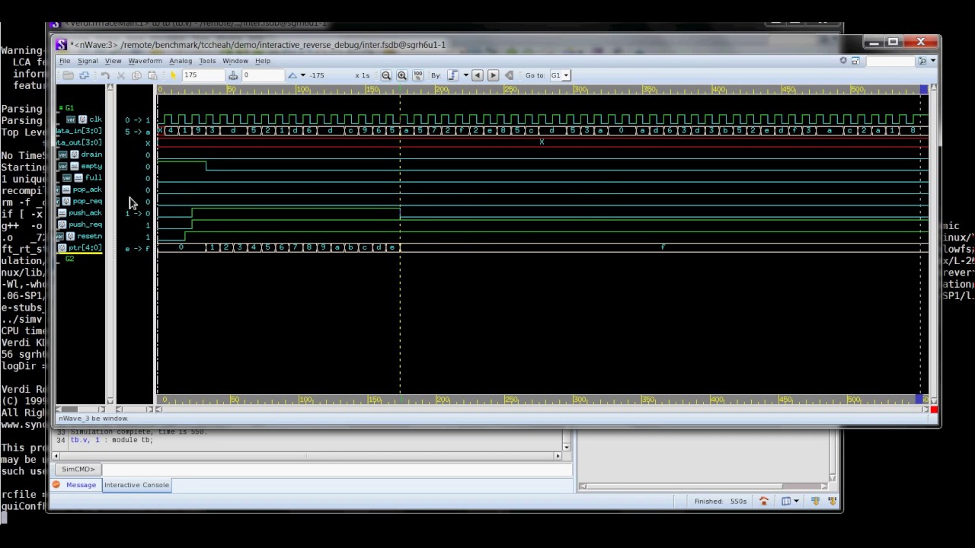Select the empty signal
This screenshot has width=975, height=548.
tap(91, 166)
